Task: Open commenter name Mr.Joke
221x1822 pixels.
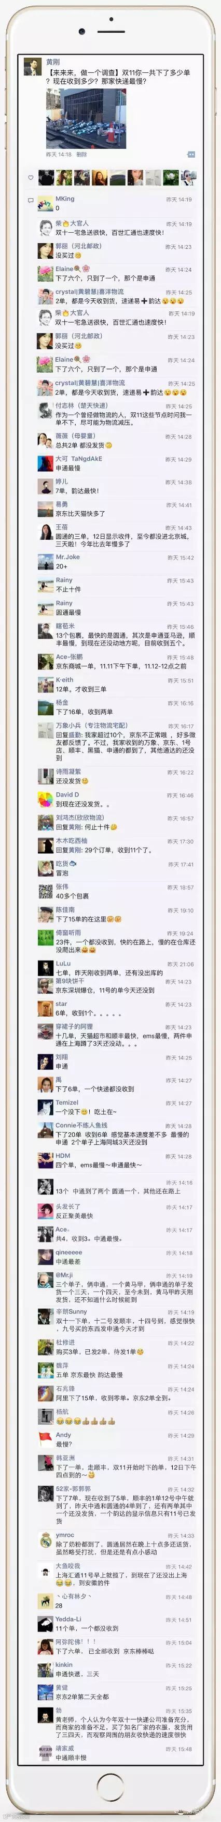Action: pos(67,558)
